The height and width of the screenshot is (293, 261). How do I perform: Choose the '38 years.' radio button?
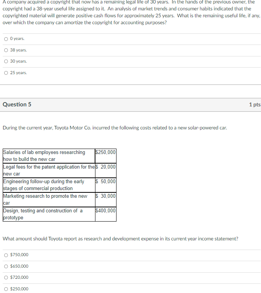point(6,50)
